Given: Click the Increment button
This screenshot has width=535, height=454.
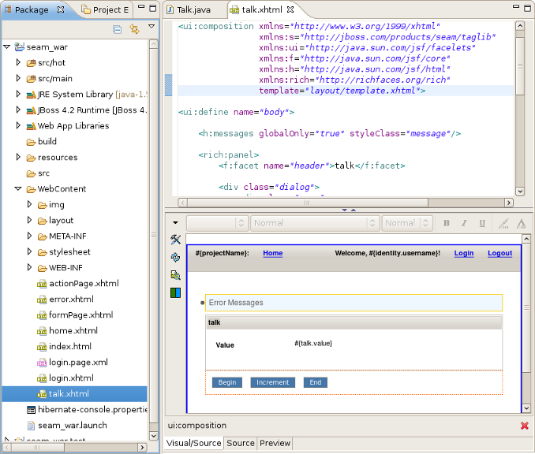Looking at the screenshot, I should tap(272, 382).
